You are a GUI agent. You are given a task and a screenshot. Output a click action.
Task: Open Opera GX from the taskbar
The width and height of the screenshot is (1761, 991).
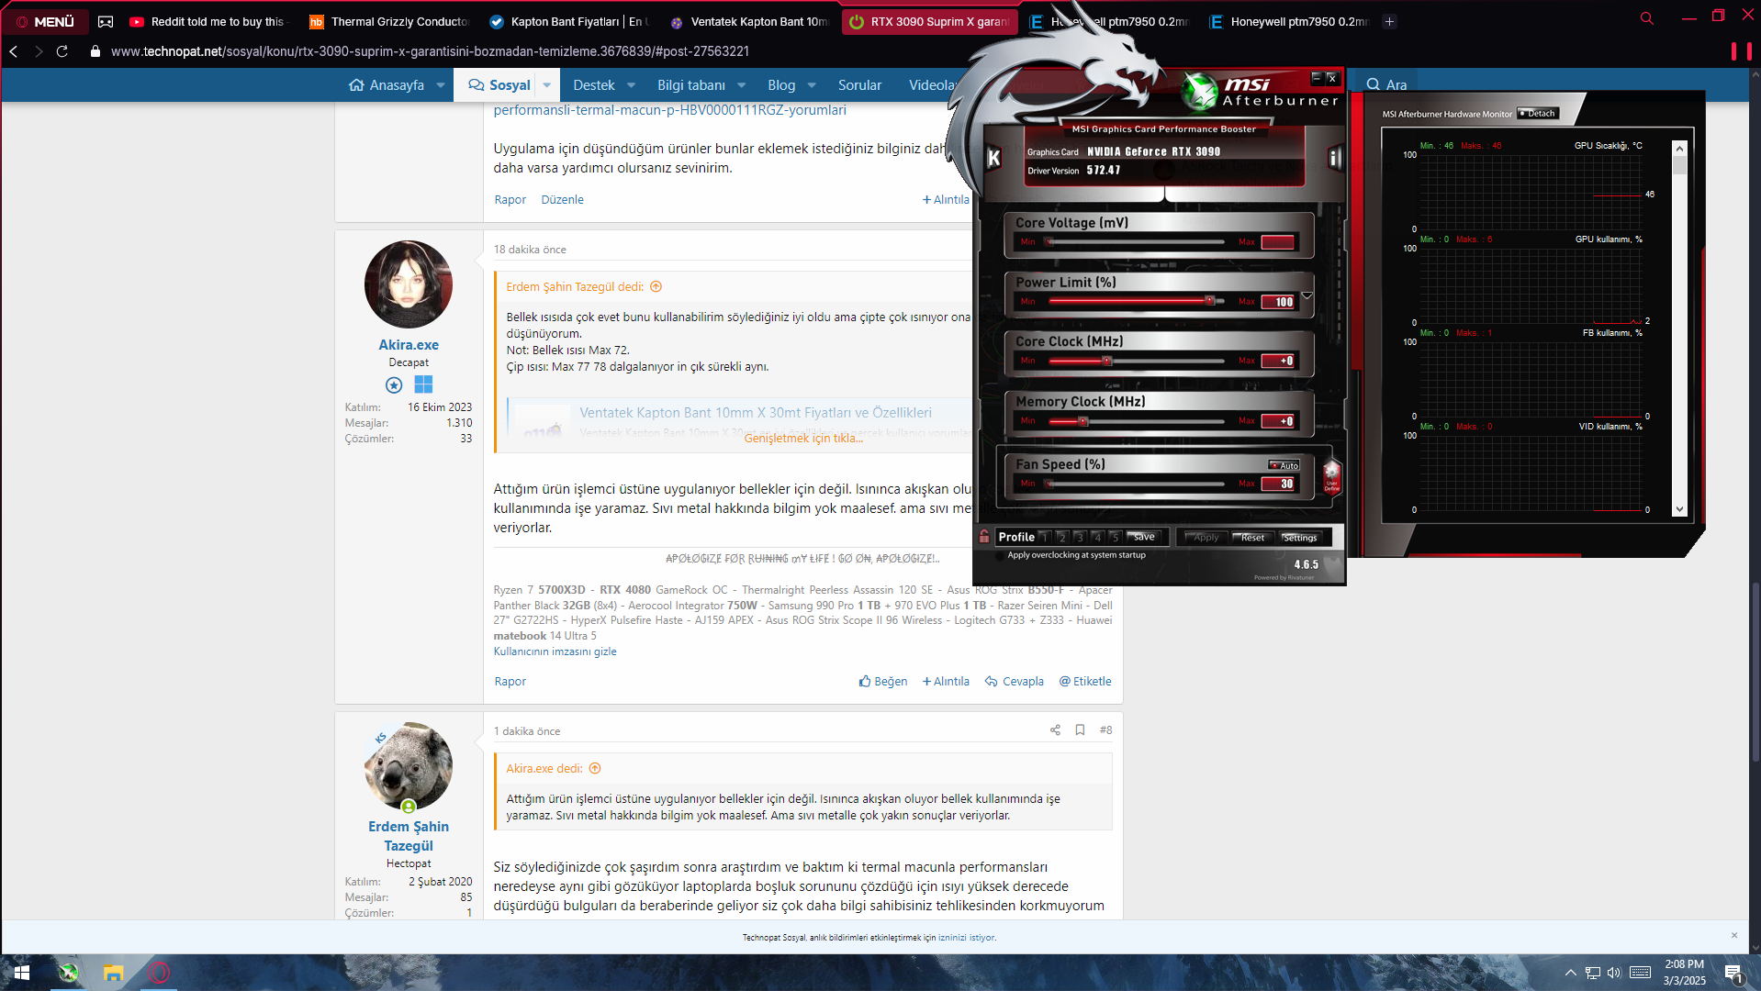pyautogui.click(x=159, y=973)
